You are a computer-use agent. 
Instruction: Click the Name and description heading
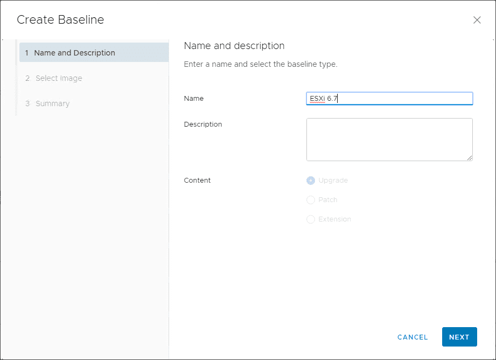234,46
